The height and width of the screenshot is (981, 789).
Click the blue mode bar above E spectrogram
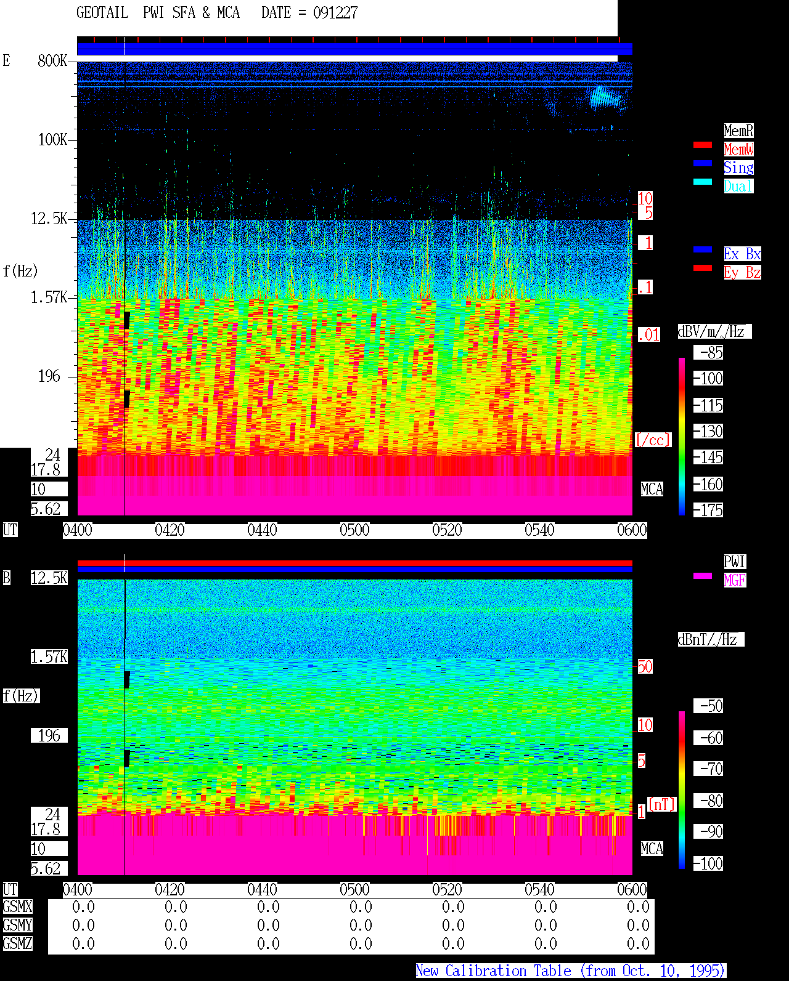(354, 49)
